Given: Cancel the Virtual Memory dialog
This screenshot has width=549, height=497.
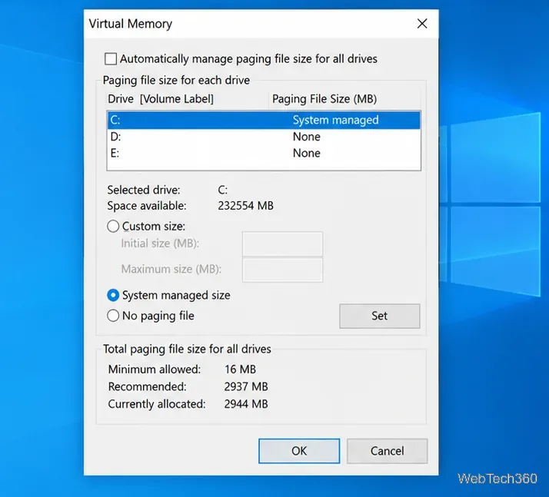Looking at the screenshot, I should point(388,451).
